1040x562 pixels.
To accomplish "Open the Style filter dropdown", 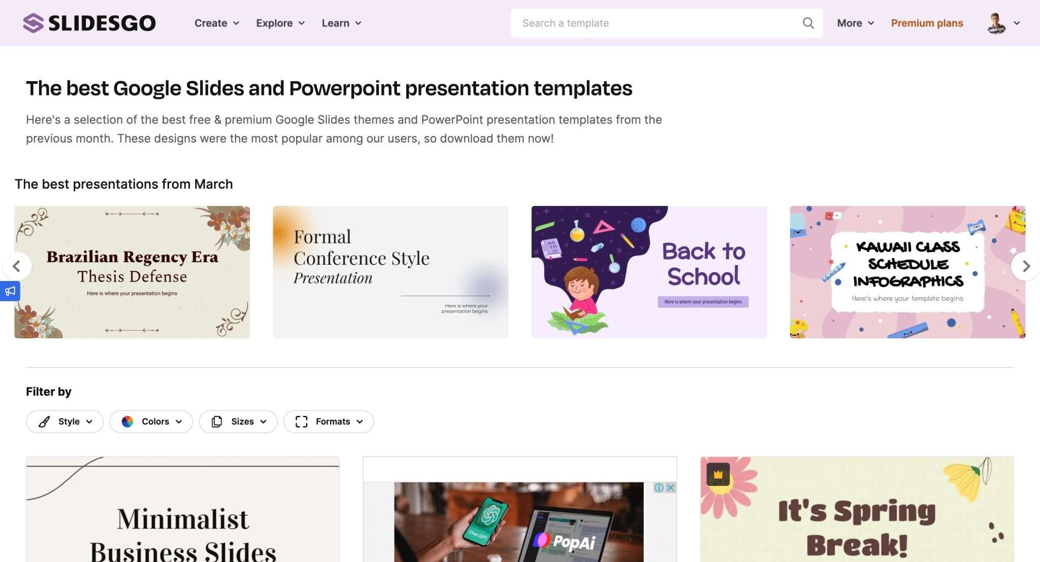I will tap(64, 421).
